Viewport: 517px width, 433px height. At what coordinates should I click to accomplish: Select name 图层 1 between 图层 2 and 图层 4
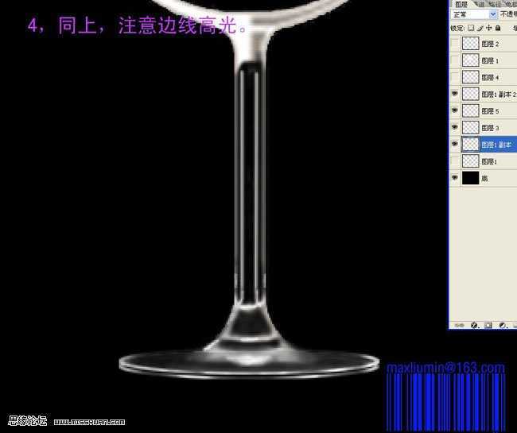click(490, 60)
